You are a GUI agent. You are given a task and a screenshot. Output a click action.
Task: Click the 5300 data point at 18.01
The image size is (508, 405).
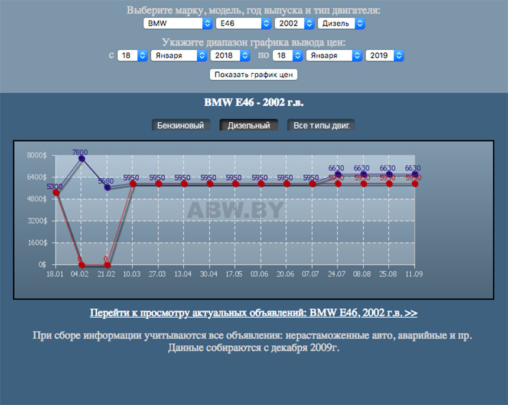coord(56,192)
